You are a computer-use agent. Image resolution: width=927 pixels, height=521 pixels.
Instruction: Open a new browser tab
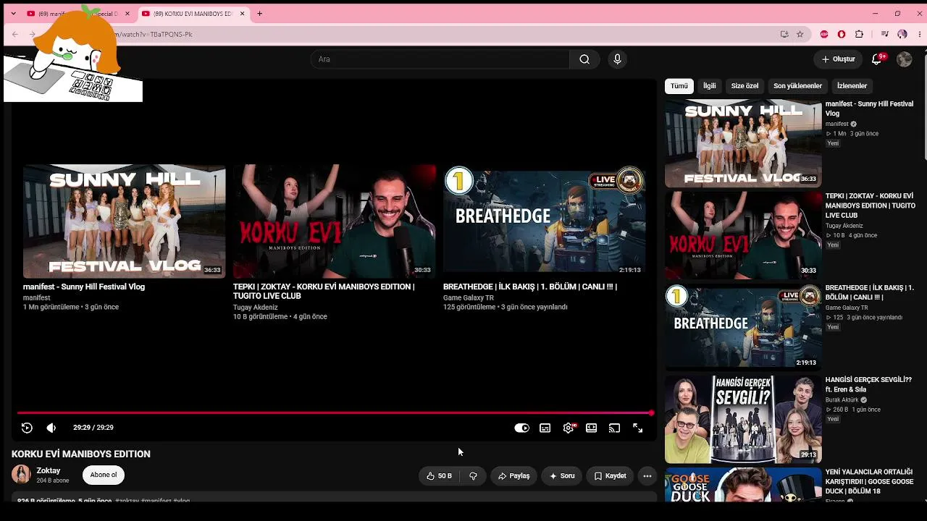tap(260, 14)
